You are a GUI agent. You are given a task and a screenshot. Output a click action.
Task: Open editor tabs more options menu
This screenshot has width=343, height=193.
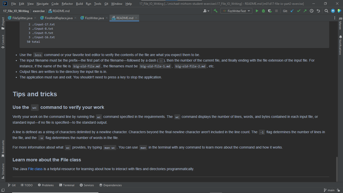coord(335,18)
